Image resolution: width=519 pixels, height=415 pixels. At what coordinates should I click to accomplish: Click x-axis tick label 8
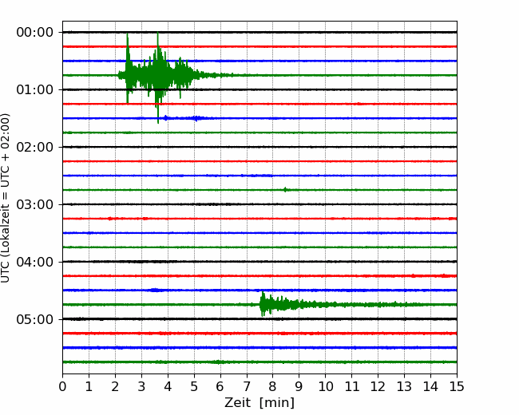pyautogui.click(x=273, y=386)
